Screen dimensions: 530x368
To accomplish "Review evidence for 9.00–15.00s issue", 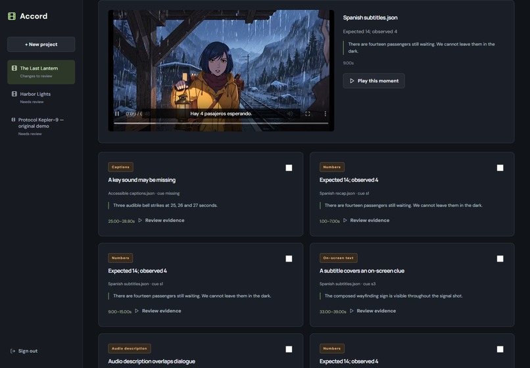I will coord(158,311).
